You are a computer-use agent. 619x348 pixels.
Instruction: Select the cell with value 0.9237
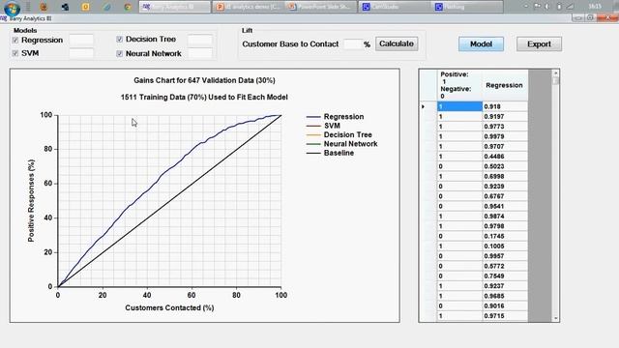[x=505, y=286]
